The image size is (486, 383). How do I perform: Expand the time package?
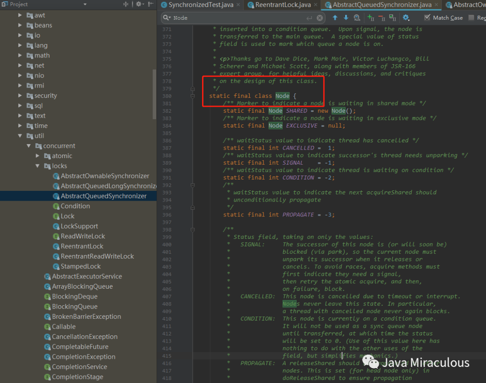(20, 126)
